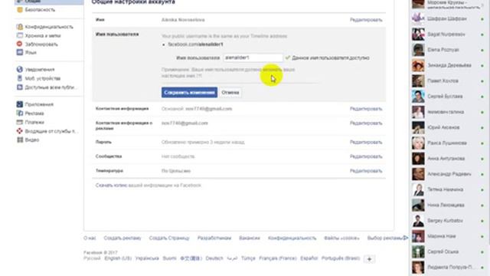Click the Язык sidebar icon
The height and width of the screenshot is (276, 490).
click(x=20, y=52)
